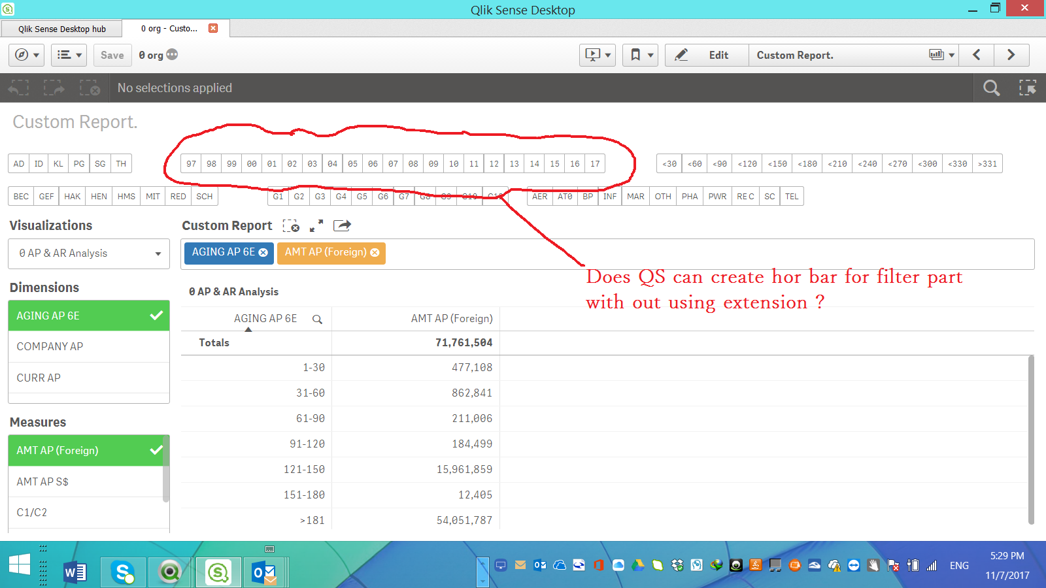The width and height of the screenshot is (1046, 588).
Task: Click the ENG language indicator
Action: pyautogui.click(x=959, y=566)
